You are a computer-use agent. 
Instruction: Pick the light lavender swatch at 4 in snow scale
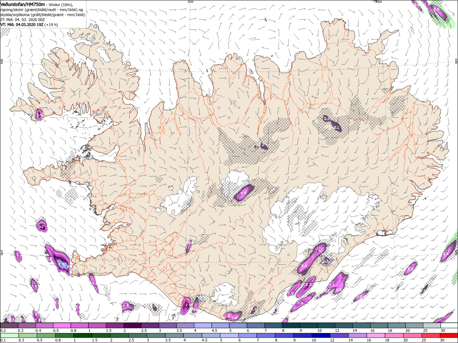tap(203, 326)
